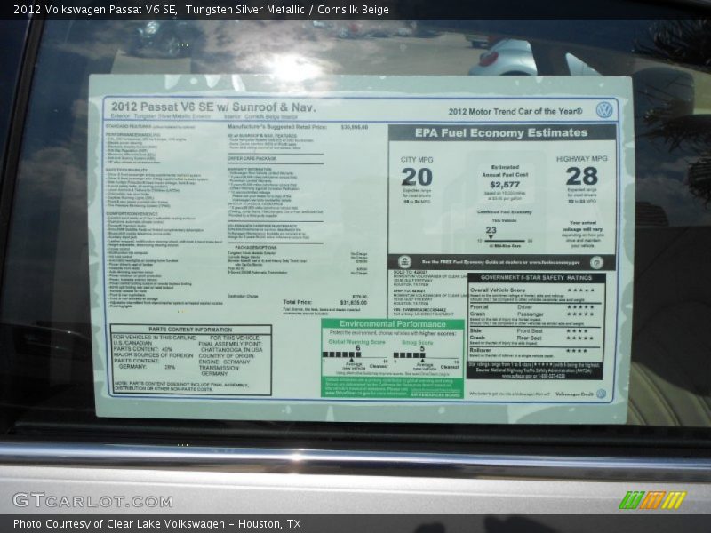The image size is (711, 533).
Task: Click 'HIGHWAY MPG' label
Action: (582, 159)
